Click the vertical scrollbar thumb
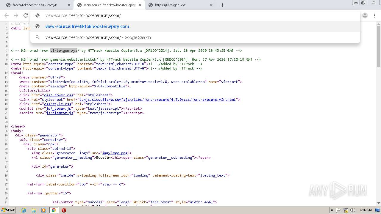 [379, 46]
